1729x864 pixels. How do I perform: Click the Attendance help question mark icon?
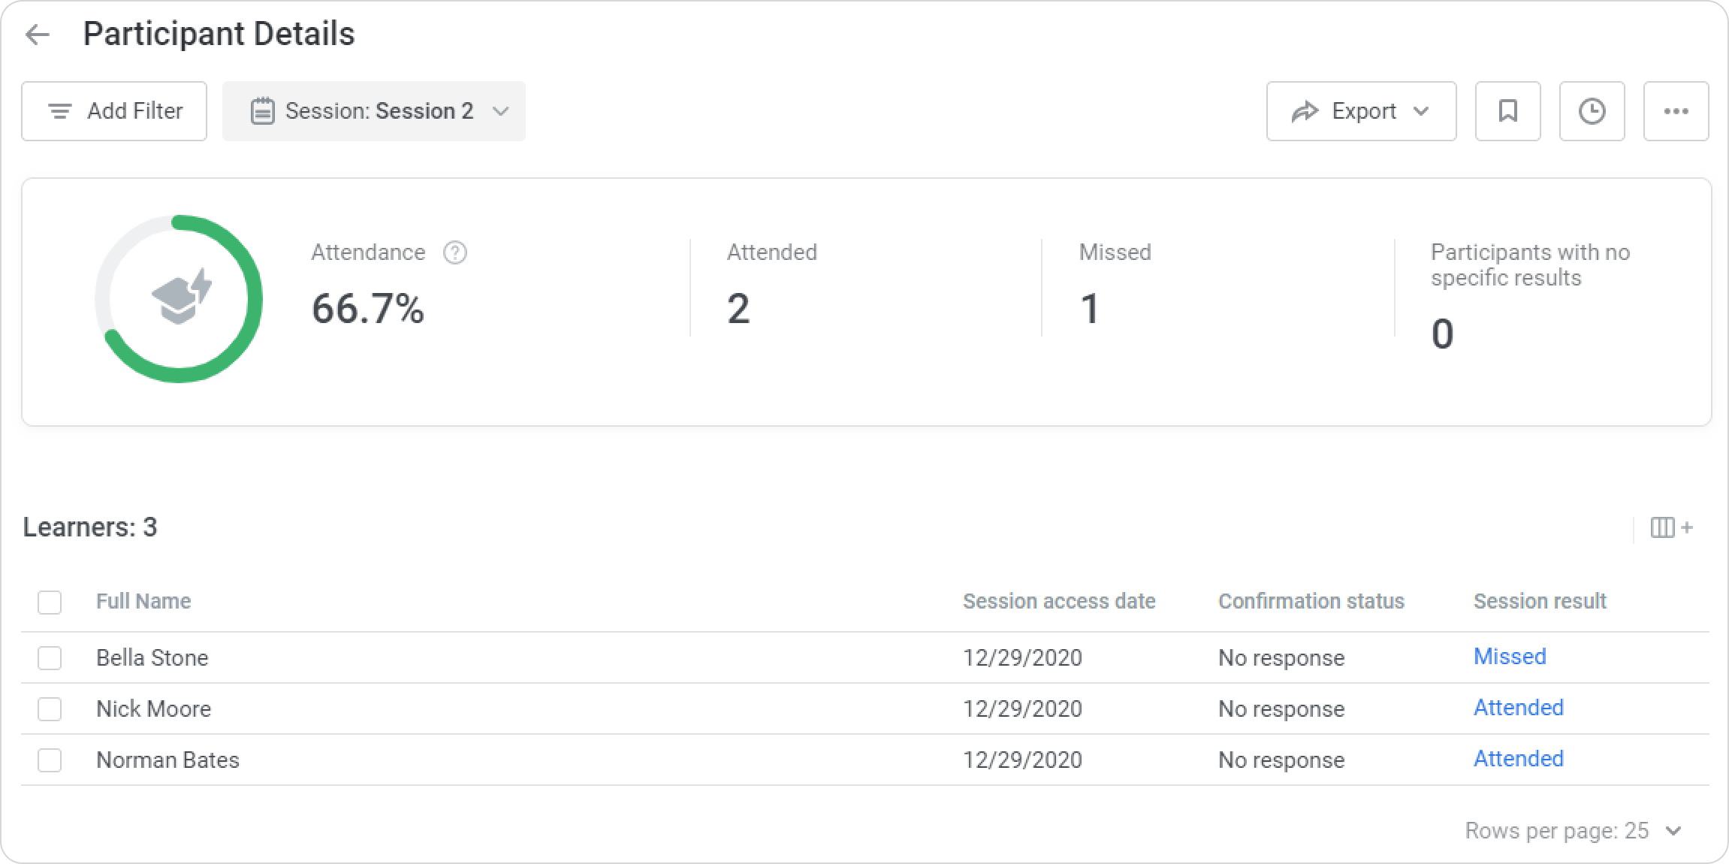click(454, 252)
